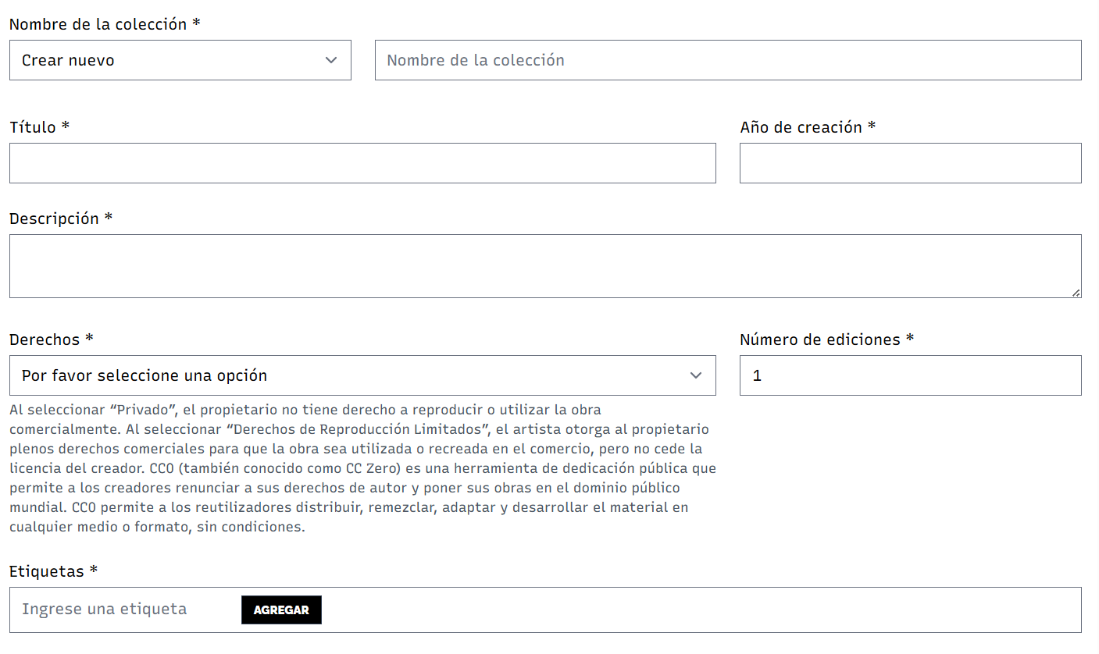Select "Por favor seleccione una opción" dropdown
Image resolution: width=1099 pixels, height=654 pixels.
click(362, 375)
